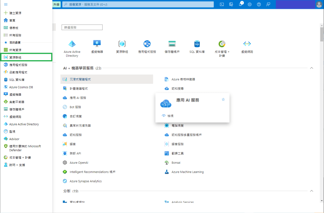Open the feedback icon in header
Image resolution: width=324 pixels, height=213 pixels.
click(x=268, y=4)
